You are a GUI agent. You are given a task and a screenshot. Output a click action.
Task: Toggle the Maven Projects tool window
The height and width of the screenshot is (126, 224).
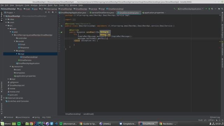223,31
